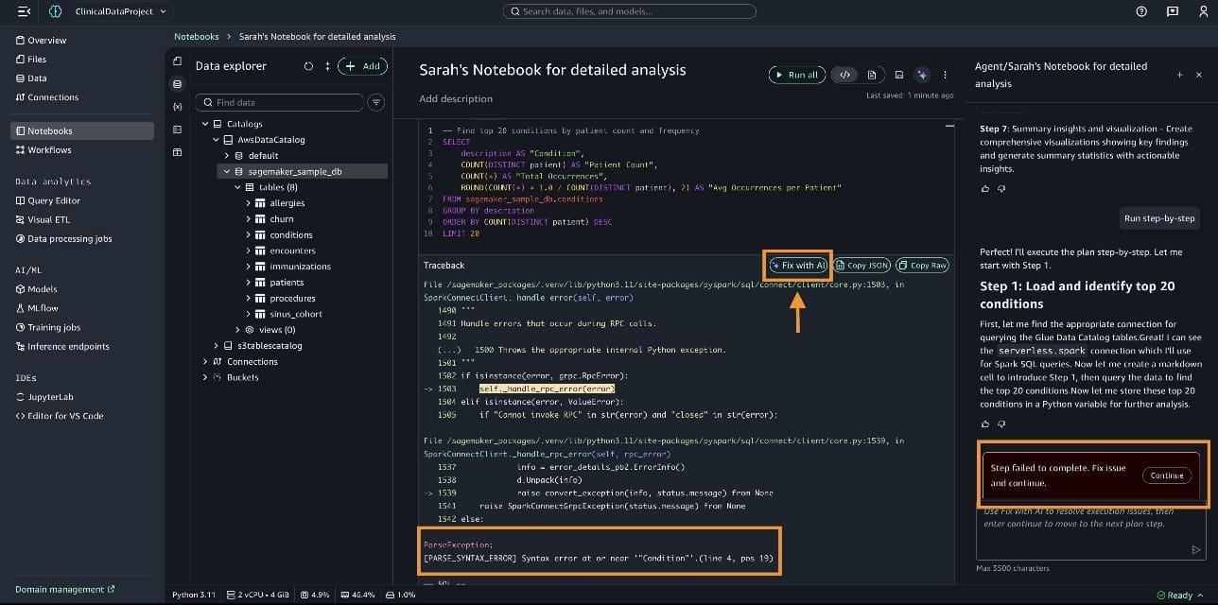
Task: Click the notebook more options kebab menu
Action: 945,75
